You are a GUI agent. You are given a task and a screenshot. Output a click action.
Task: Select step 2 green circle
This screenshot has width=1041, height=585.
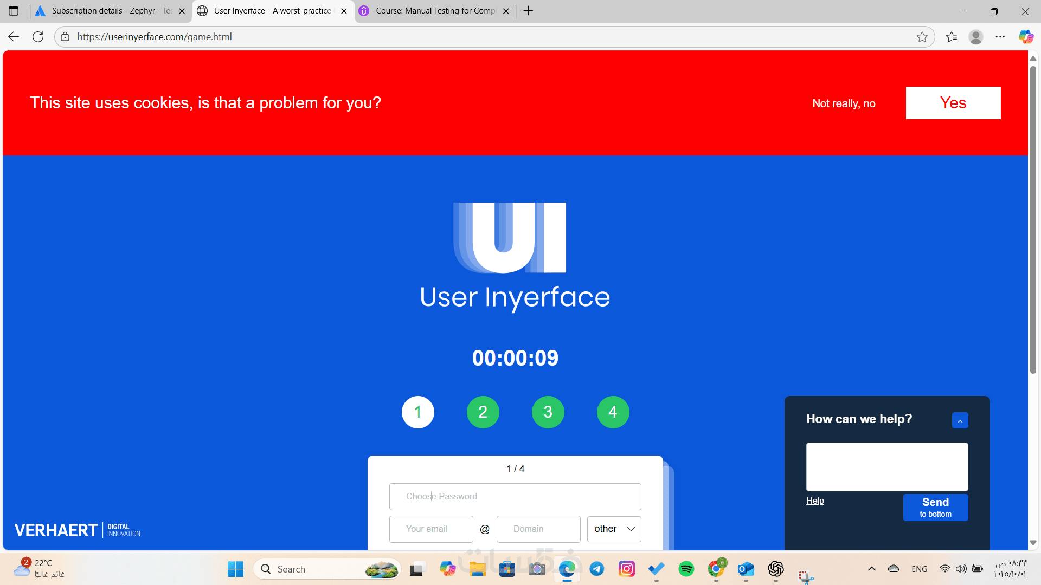tap(483, 412)
